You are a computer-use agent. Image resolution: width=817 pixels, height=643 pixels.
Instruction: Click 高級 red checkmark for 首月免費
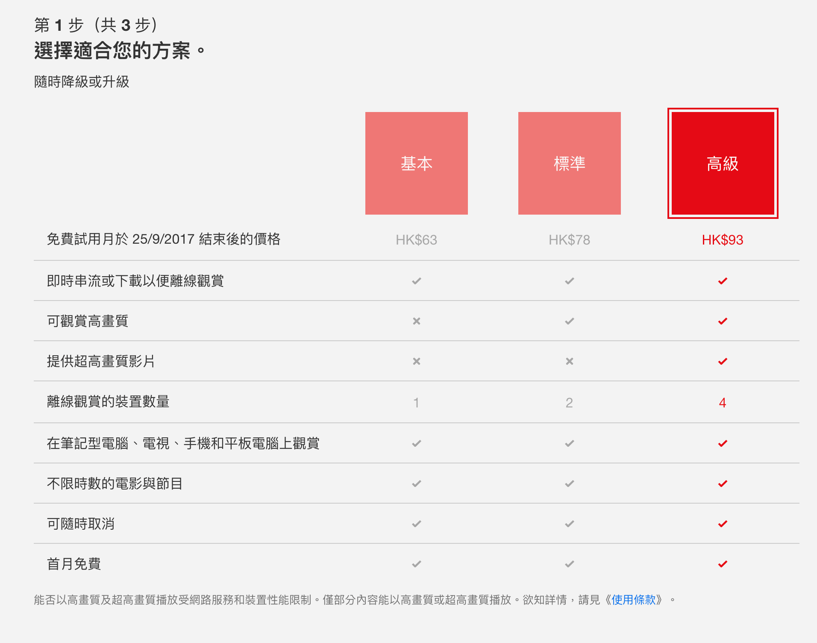(723, 564)
